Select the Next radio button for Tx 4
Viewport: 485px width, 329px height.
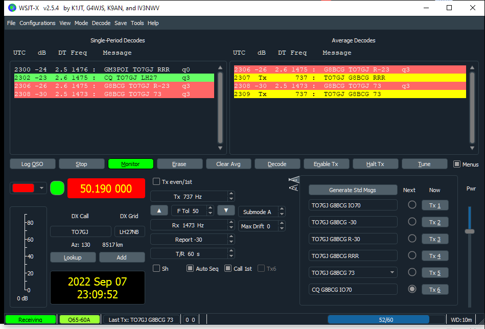click(412, 255)
